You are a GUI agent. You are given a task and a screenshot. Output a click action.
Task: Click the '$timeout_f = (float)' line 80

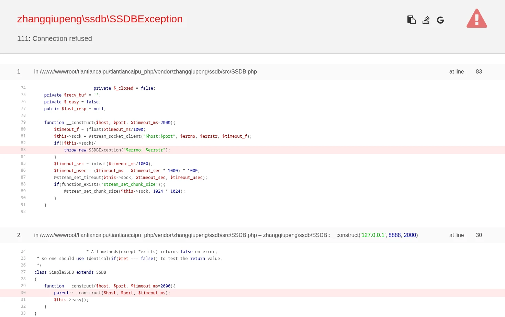tap(100, 129)
